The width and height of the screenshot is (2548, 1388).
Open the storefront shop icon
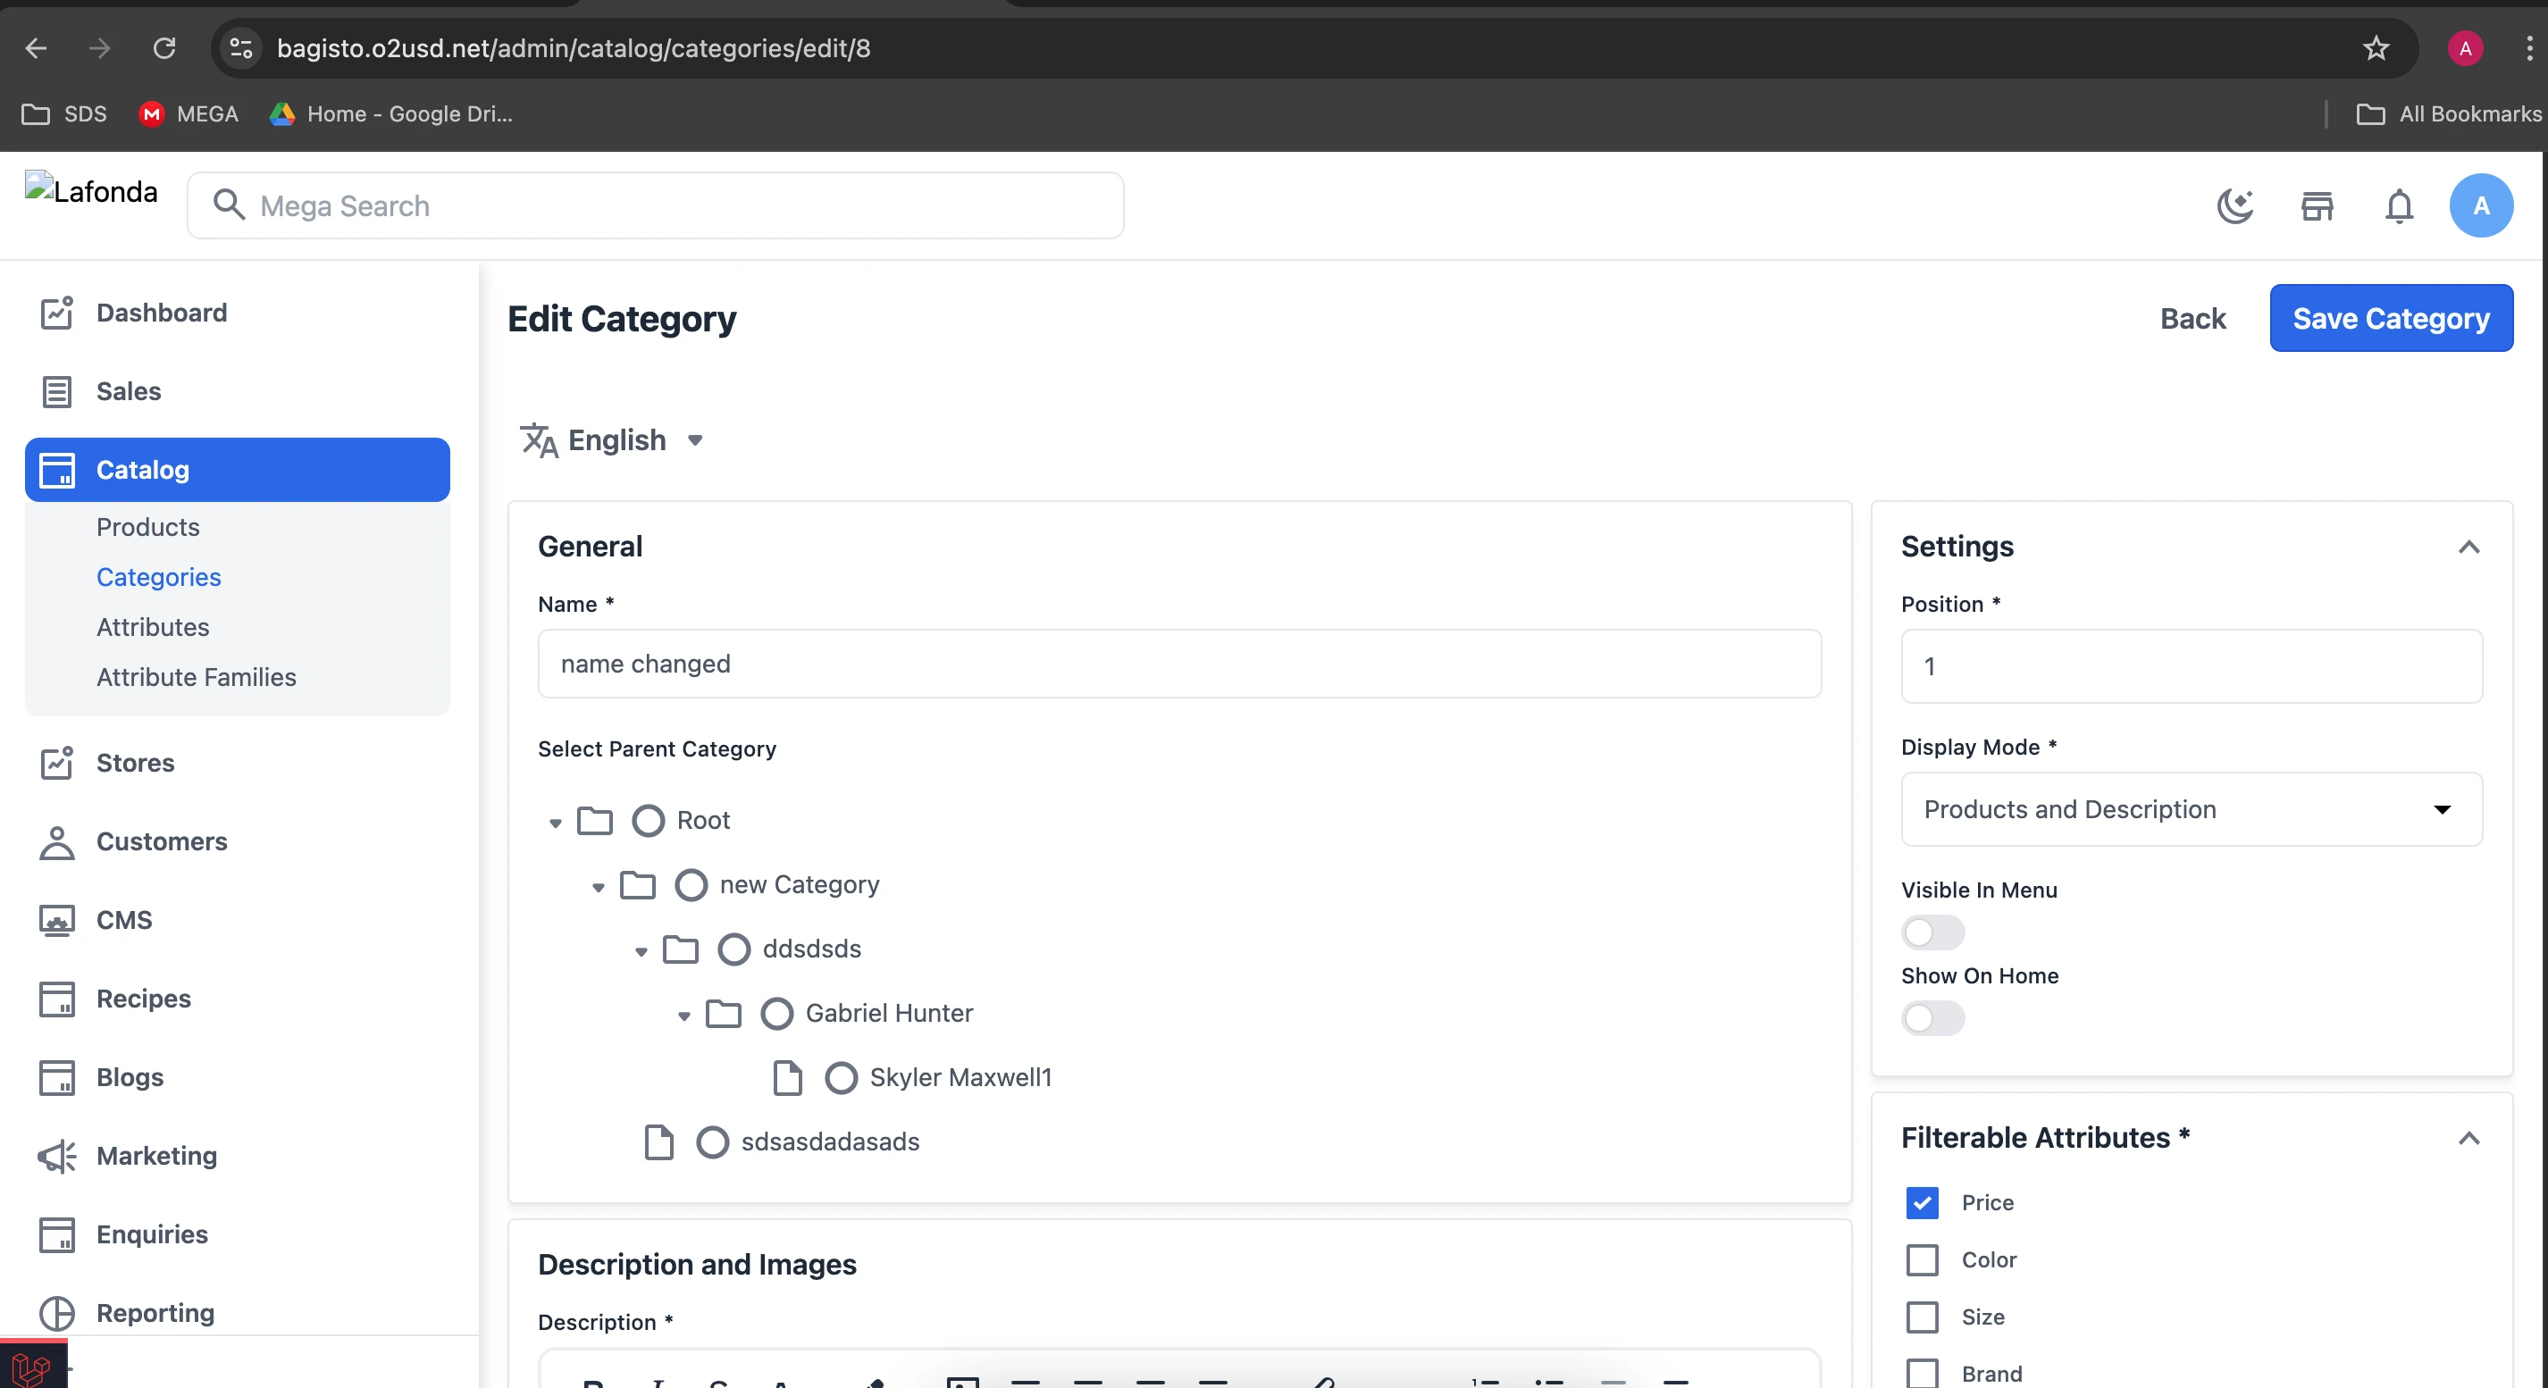coord(2317,205)
